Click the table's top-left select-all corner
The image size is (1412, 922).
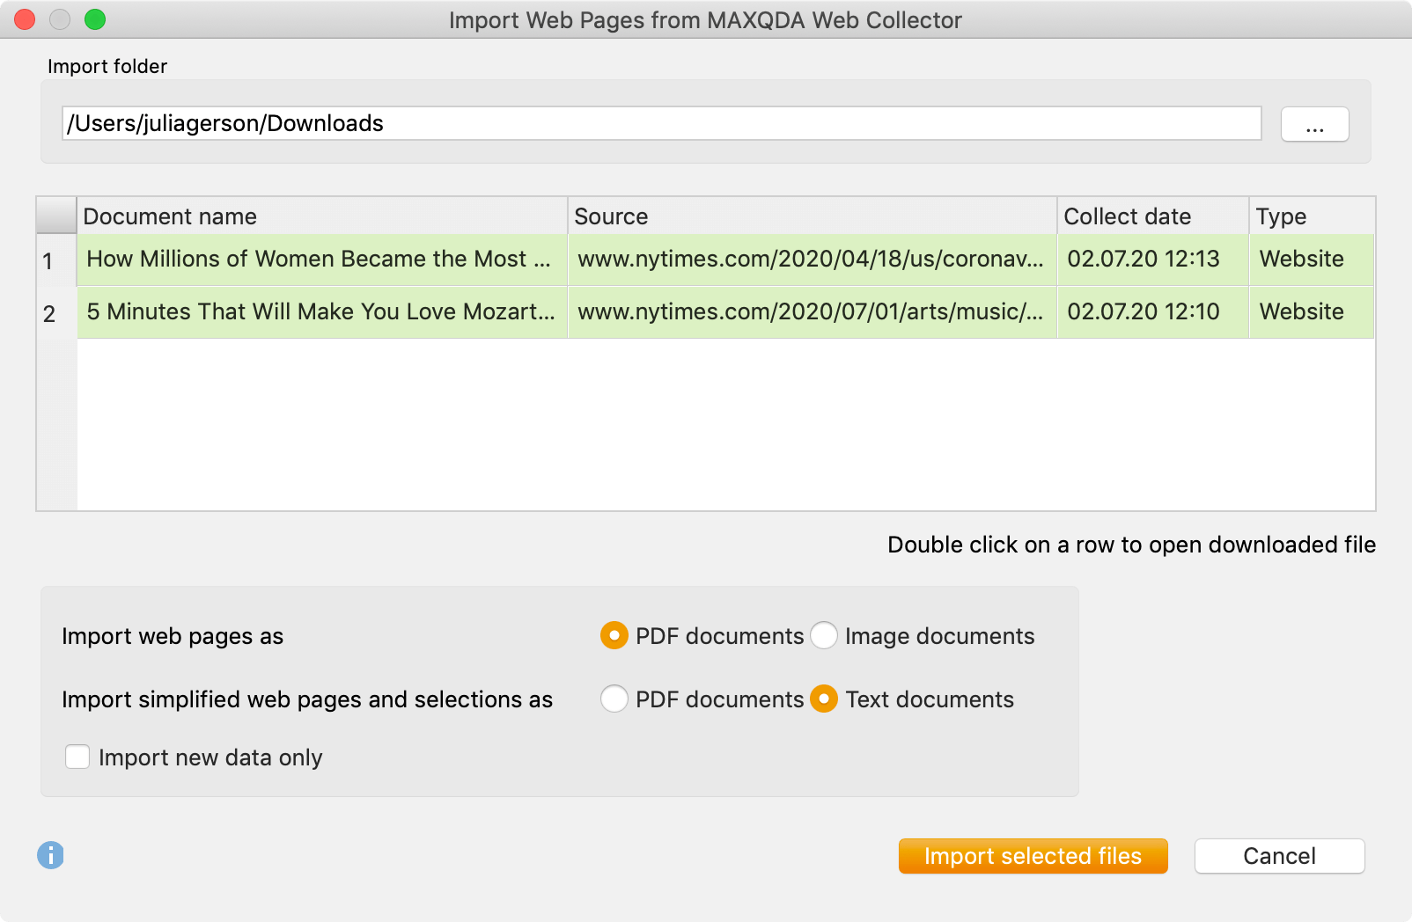point(57,216)
